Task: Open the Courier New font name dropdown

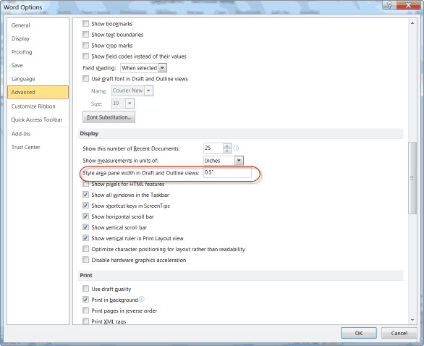Action: tap(148, 90)
